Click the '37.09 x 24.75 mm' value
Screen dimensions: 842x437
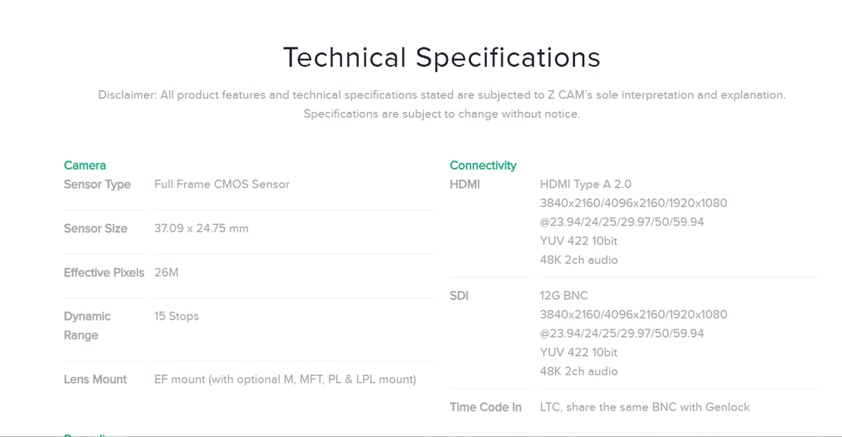pyautogui.click(x=201, y=228)
